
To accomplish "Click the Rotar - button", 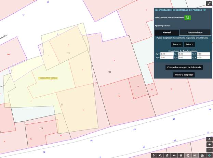I will (x=189, y=45).
